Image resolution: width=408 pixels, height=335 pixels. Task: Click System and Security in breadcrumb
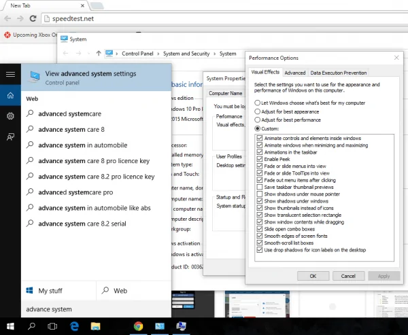coord(186,54)
